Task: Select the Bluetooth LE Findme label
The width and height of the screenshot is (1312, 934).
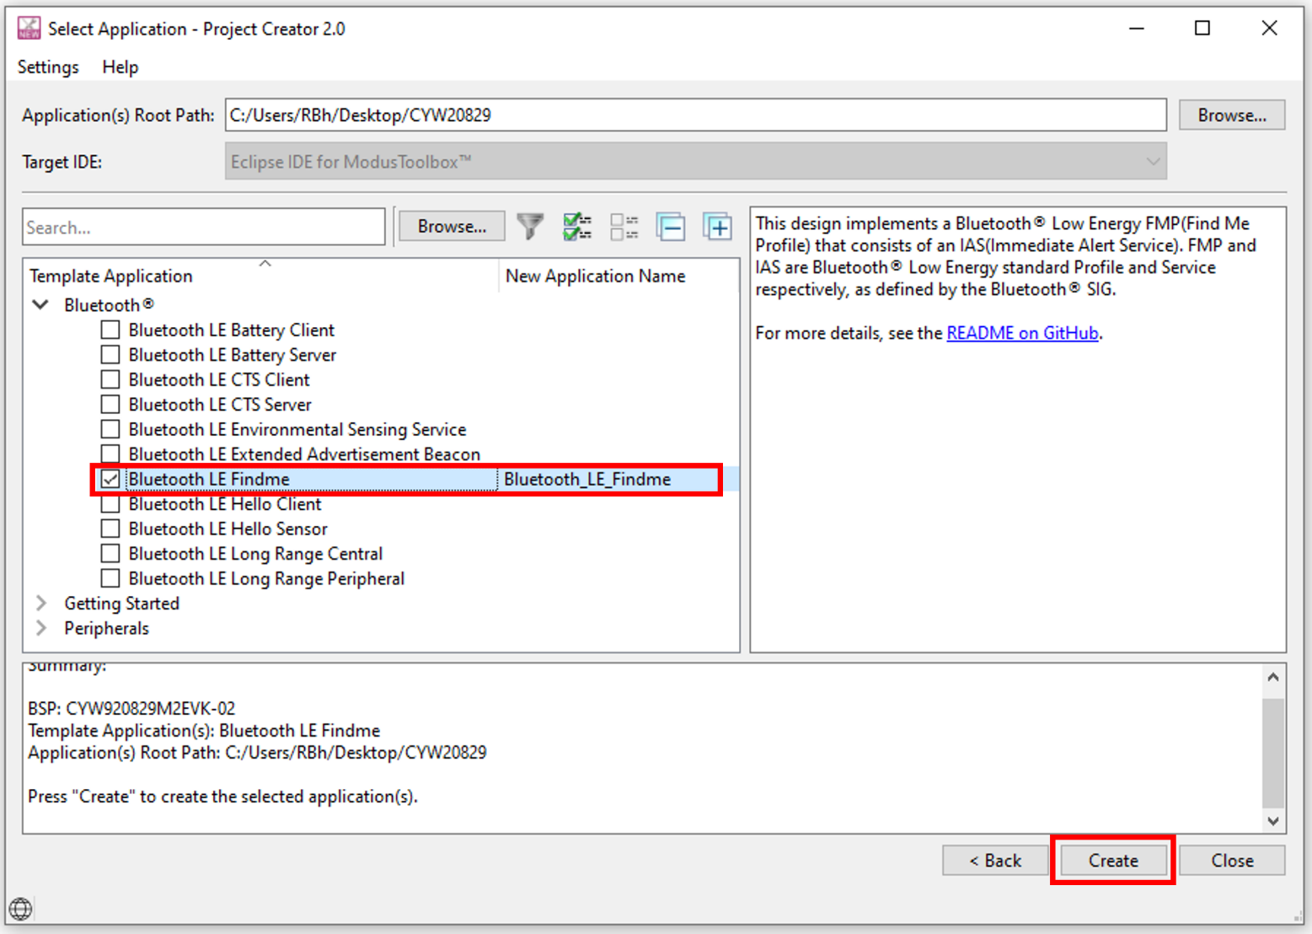Action: pos(209,479)
